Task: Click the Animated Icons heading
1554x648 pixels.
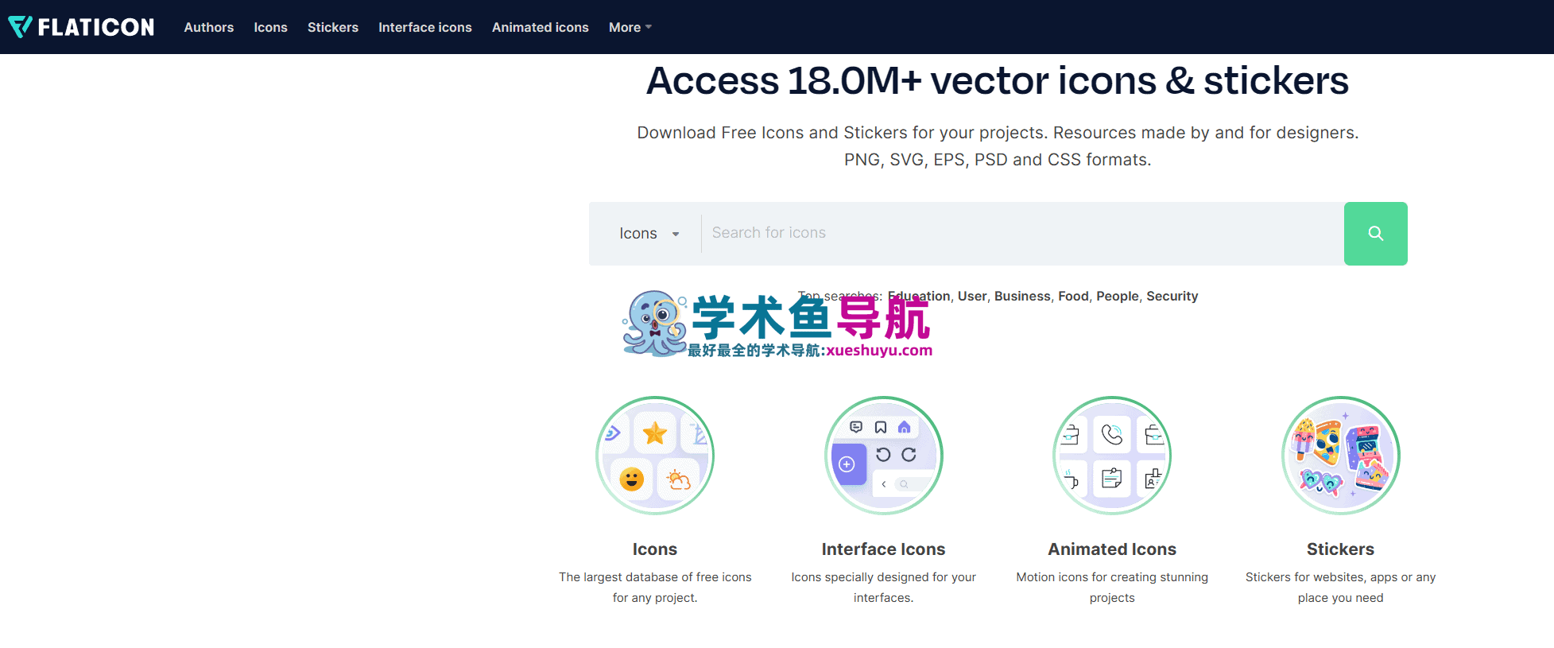Action: 1112,549
